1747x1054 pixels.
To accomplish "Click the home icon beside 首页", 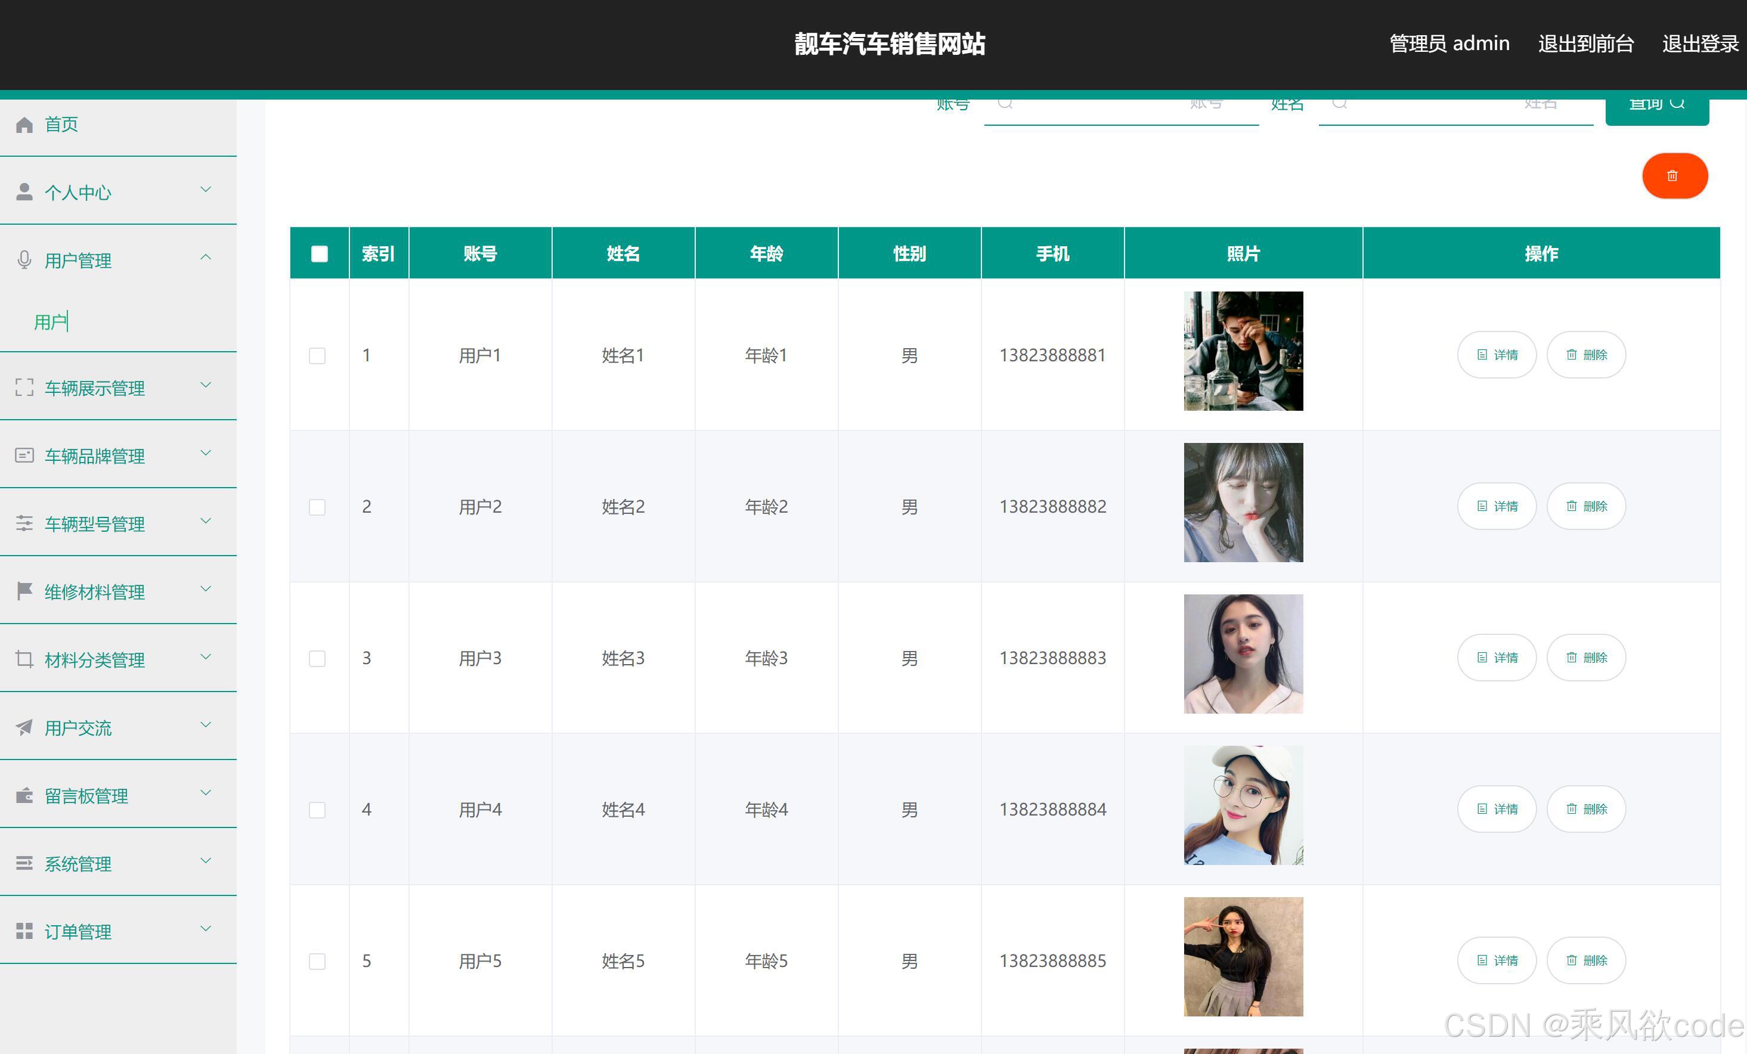I will click(24, 125).
